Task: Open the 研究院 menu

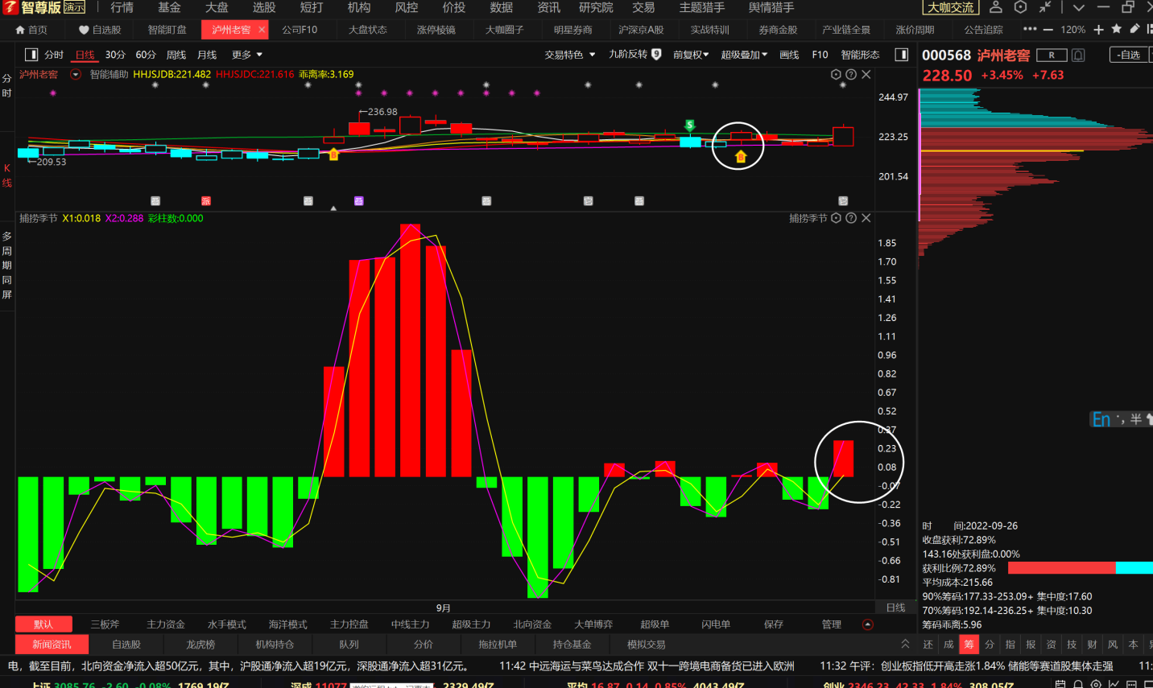Action: point(596,7)
